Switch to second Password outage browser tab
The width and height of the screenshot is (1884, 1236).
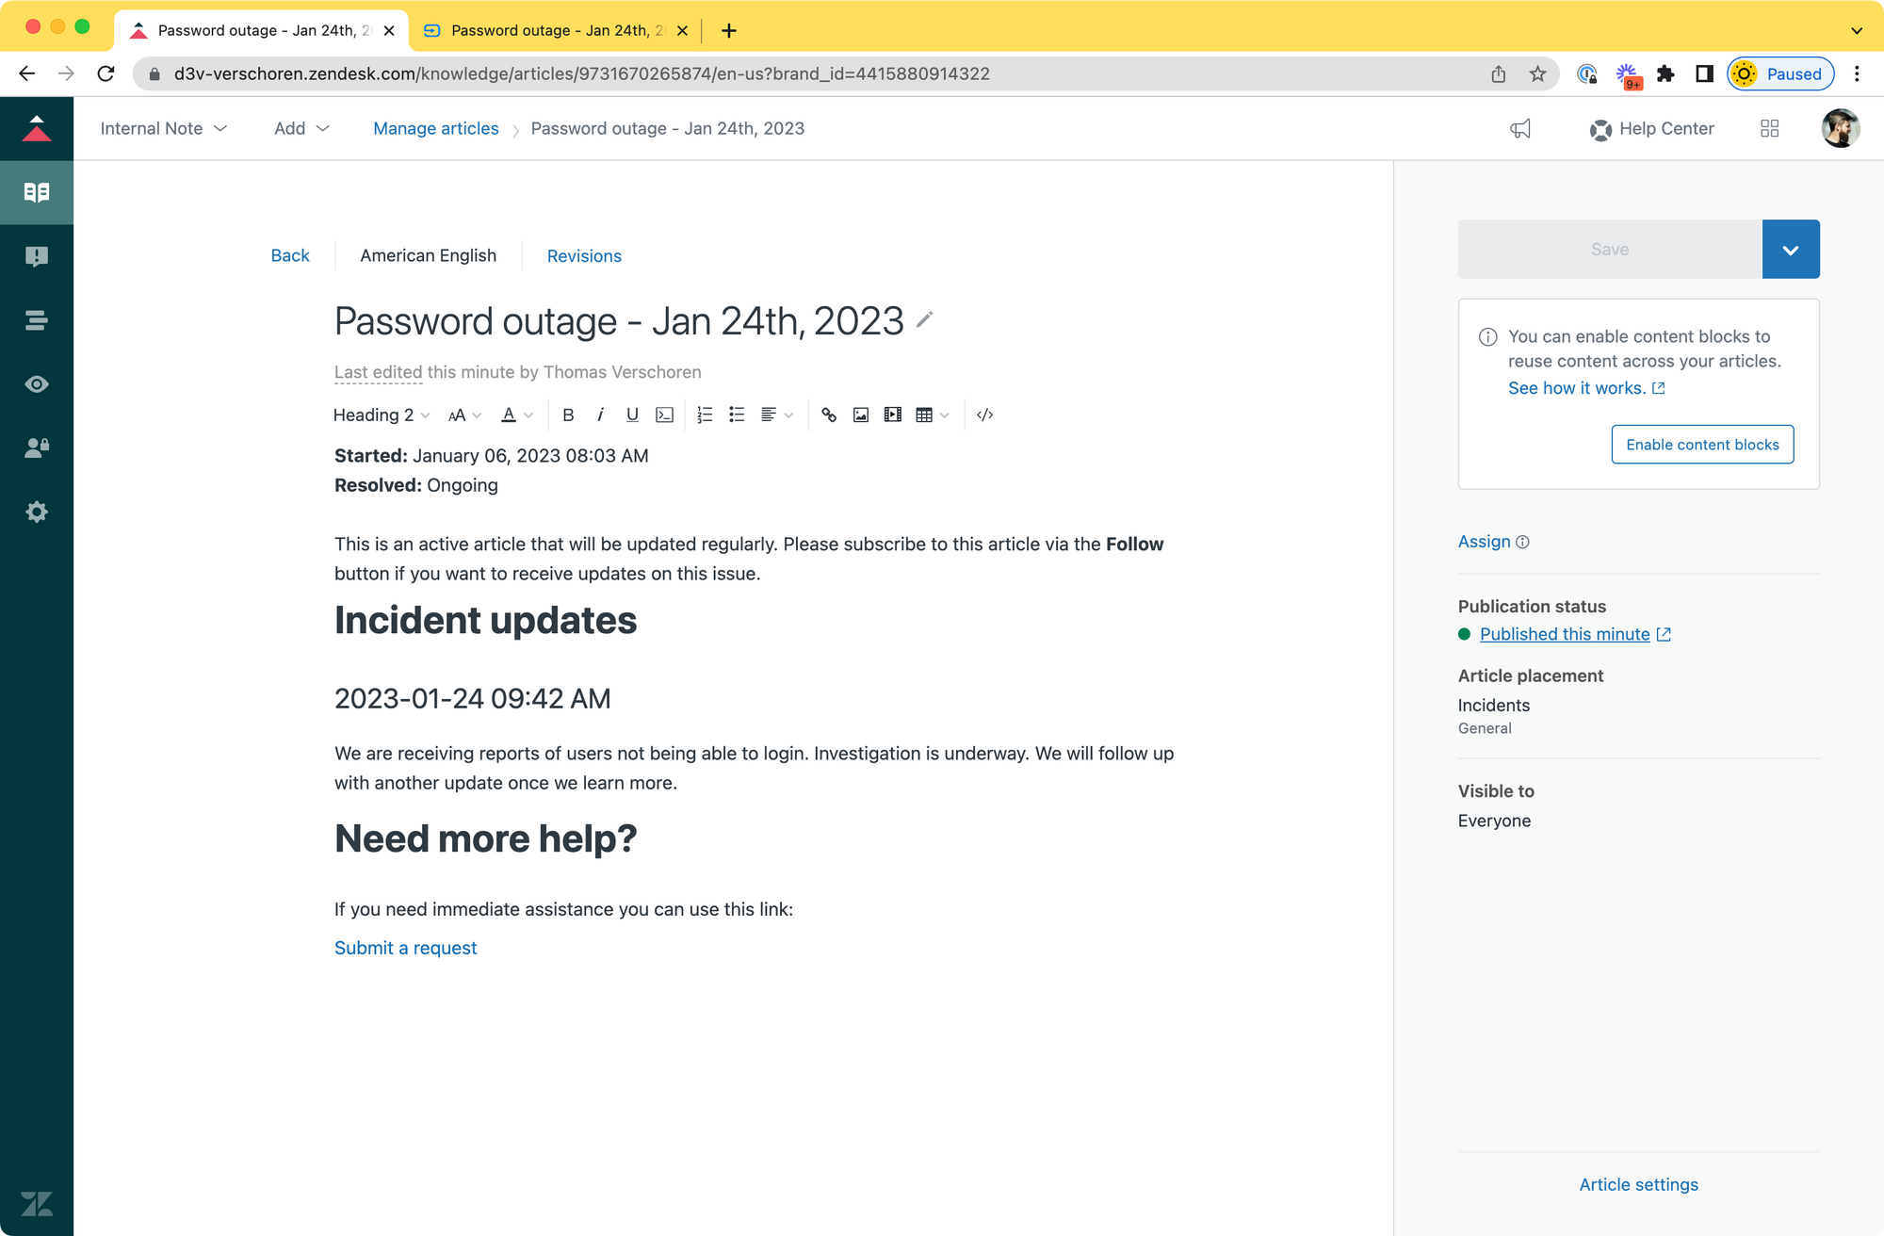556,30
